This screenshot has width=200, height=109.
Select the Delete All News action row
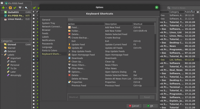click(111, 79)
